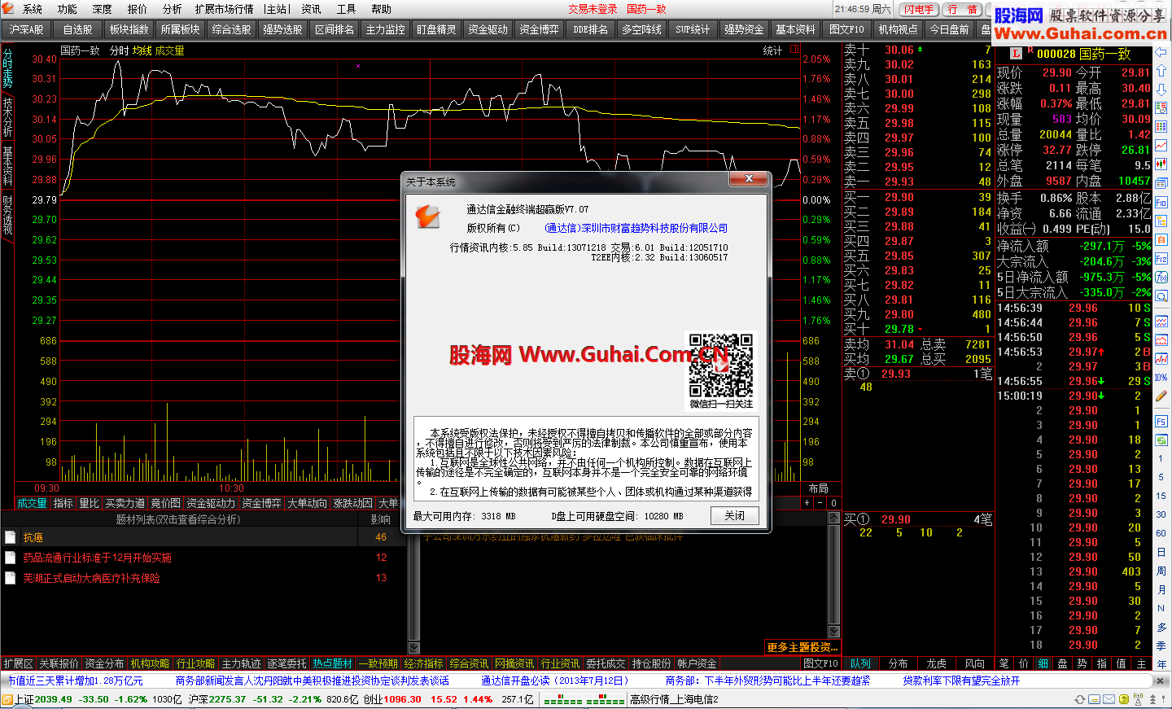Select the 笔 tab in bottom-right panel
Screen dimensions: 1172x709
pyautogui.click(x=1004, y=663)
